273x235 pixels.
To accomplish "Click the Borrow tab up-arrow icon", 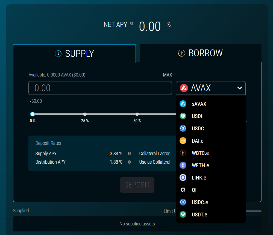I will point(181,53).
